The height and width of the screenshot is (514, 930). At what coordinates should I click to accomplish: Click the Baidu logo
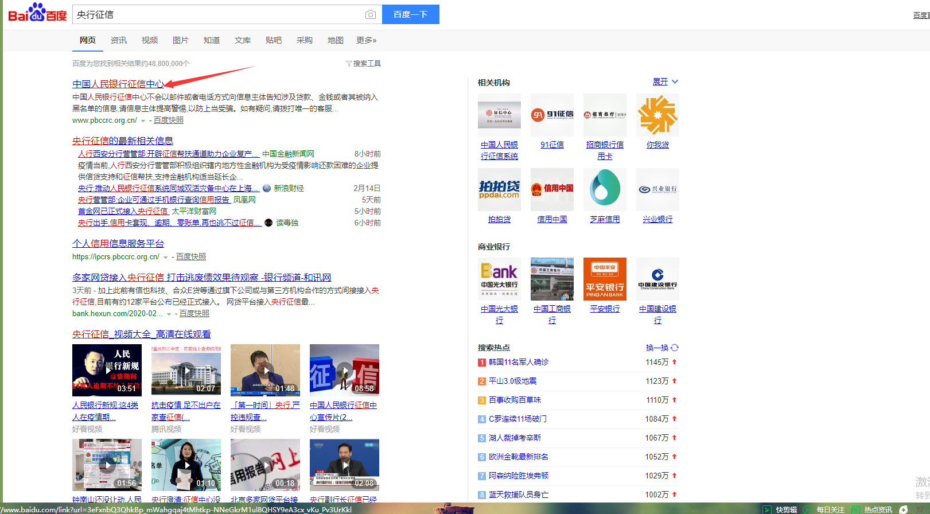pos(38,13)
